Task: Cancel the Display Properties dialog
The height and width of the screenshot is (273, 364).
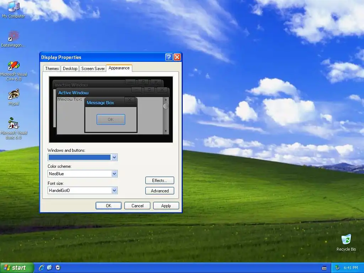Action: tap(137, 206)
